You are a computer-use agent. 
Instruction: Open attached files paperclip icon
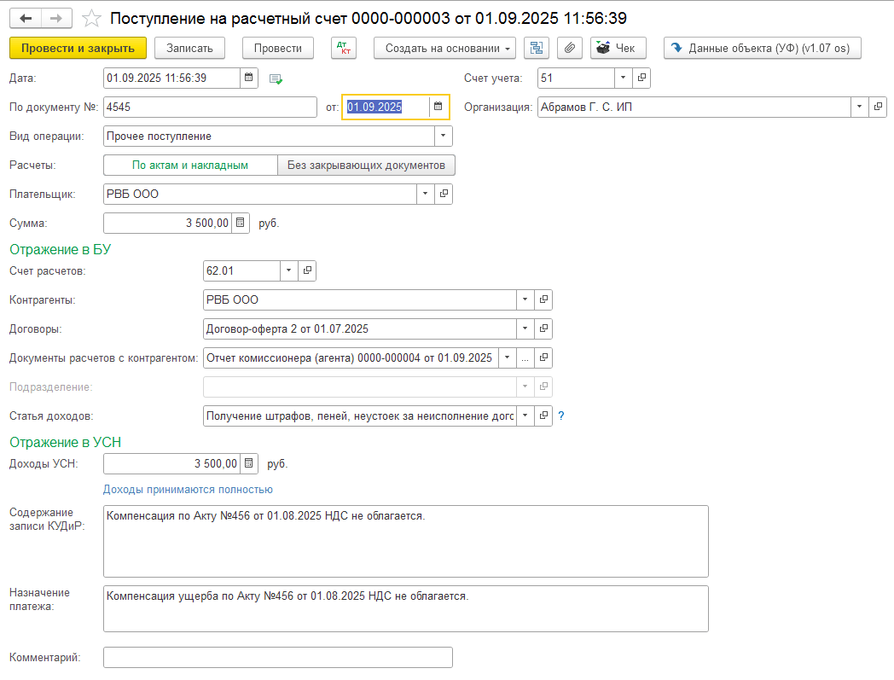(569, 49)
